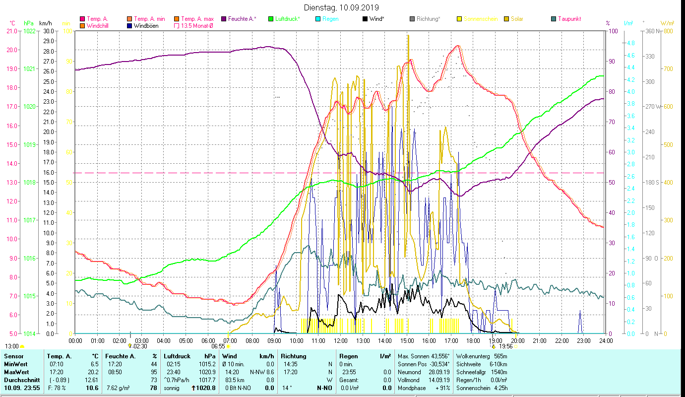The width and height of the screenshot is (685, 397).
Task: Click the '^0.7hPa/h' pressure trend value
Action: [177, 380]
